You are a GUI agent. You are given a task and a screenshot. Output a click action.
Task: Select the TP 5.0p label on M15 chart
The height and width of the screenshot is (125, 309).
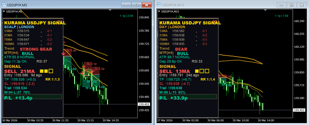tap(226, 85)
